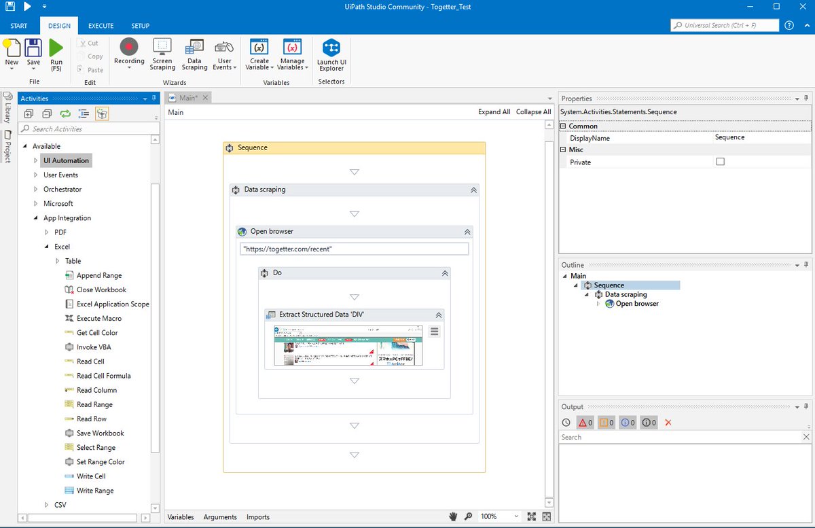
Task: Select the pan hand tool
Action: click(x=454, y=517)
